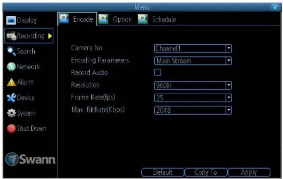Open the Alarm menu
This screenshot has height=179, width=283.
point(20,83)
